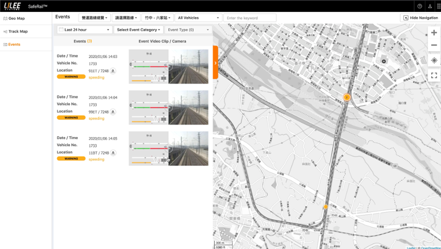Open camera thumbnail for 14:05 event

click(x=189, y=148)
